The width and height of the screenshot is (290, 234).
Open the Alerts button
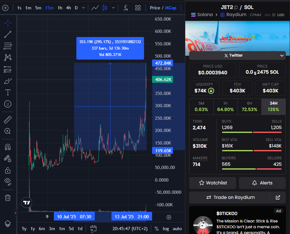pyautogui.click(x=262, y=183)
